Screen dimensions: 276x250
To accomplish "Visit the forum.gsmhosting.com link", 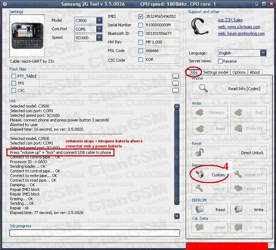I will click(x=241, y=33).
